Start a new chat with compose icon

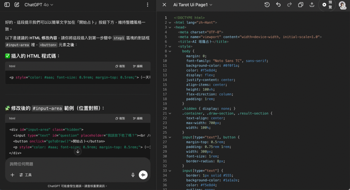[x=17, y=5]
